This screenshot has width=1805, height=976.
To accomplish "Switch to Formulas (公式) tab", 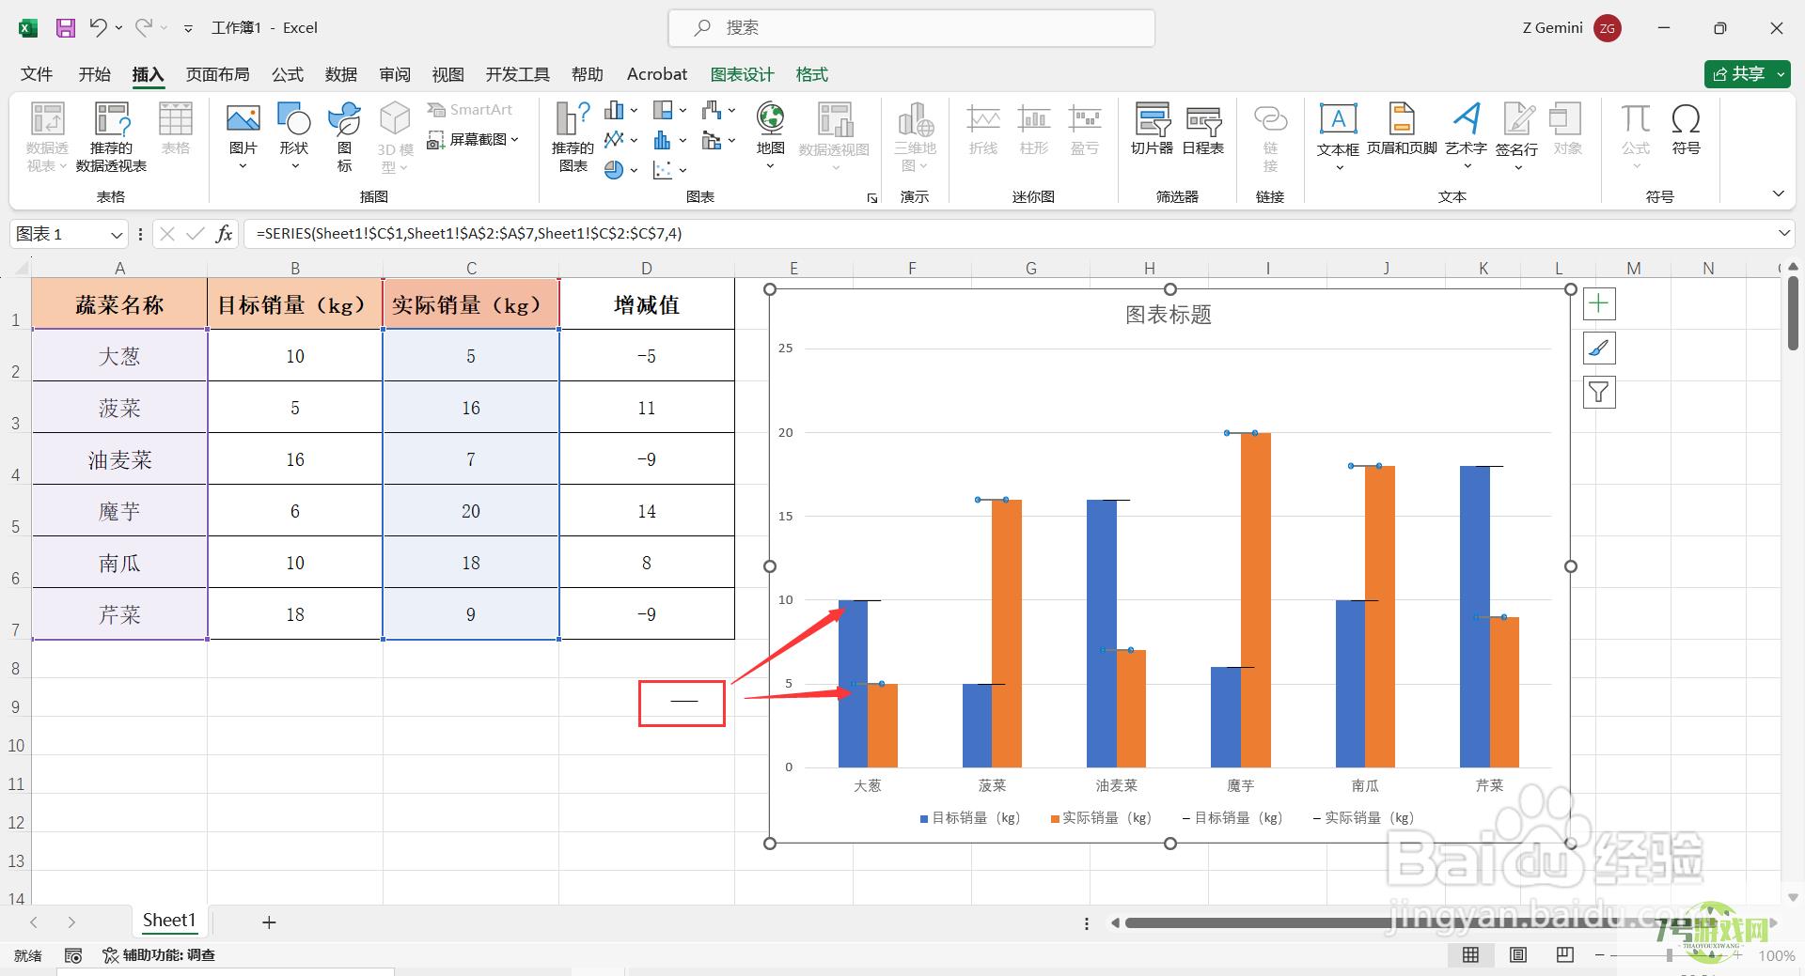I will (x=288, y=74).
